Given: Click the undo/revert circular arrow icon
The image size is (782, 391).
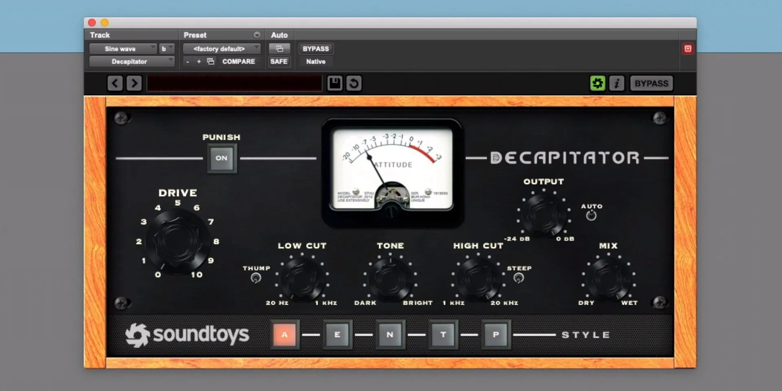Looking at the screenshot, I should (x=354, y=83).
